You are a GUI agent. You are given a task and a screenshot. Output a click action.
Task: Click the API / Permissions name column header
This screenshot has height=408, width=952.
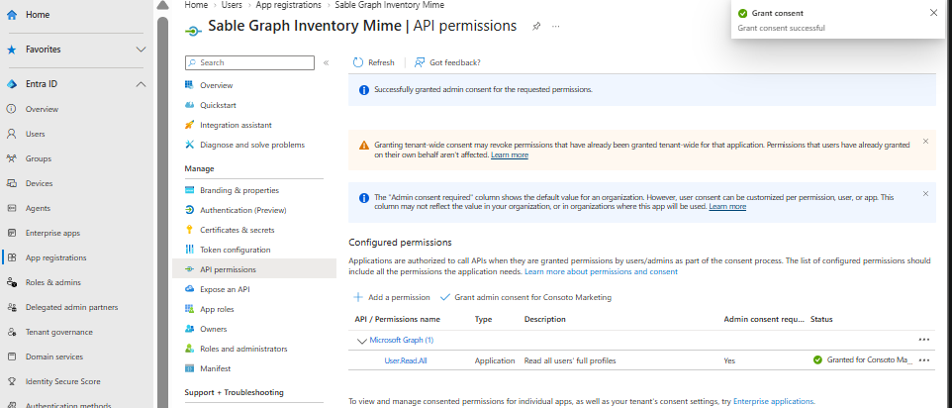click(x=398, y=319)
